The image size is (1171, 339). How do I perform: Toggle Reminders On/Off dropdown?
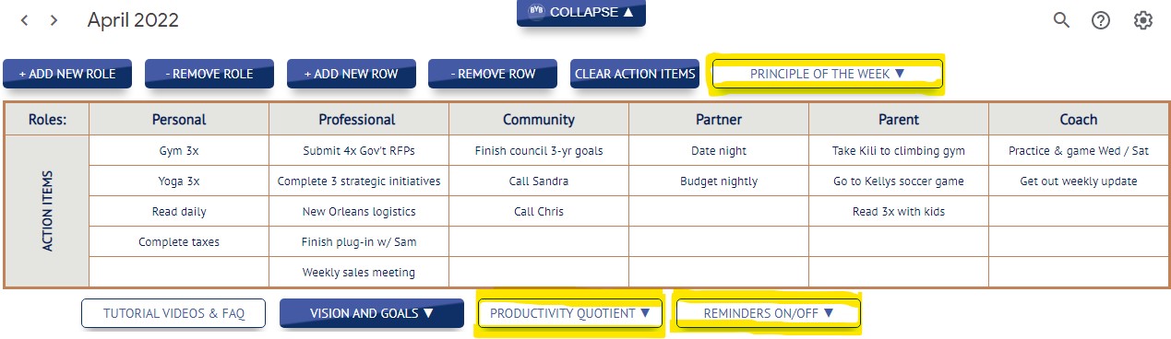(x=768, y=313)
